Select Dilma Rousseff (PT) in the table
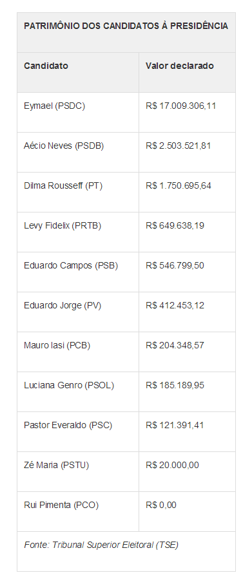252x575 pixels. [63, 186]
